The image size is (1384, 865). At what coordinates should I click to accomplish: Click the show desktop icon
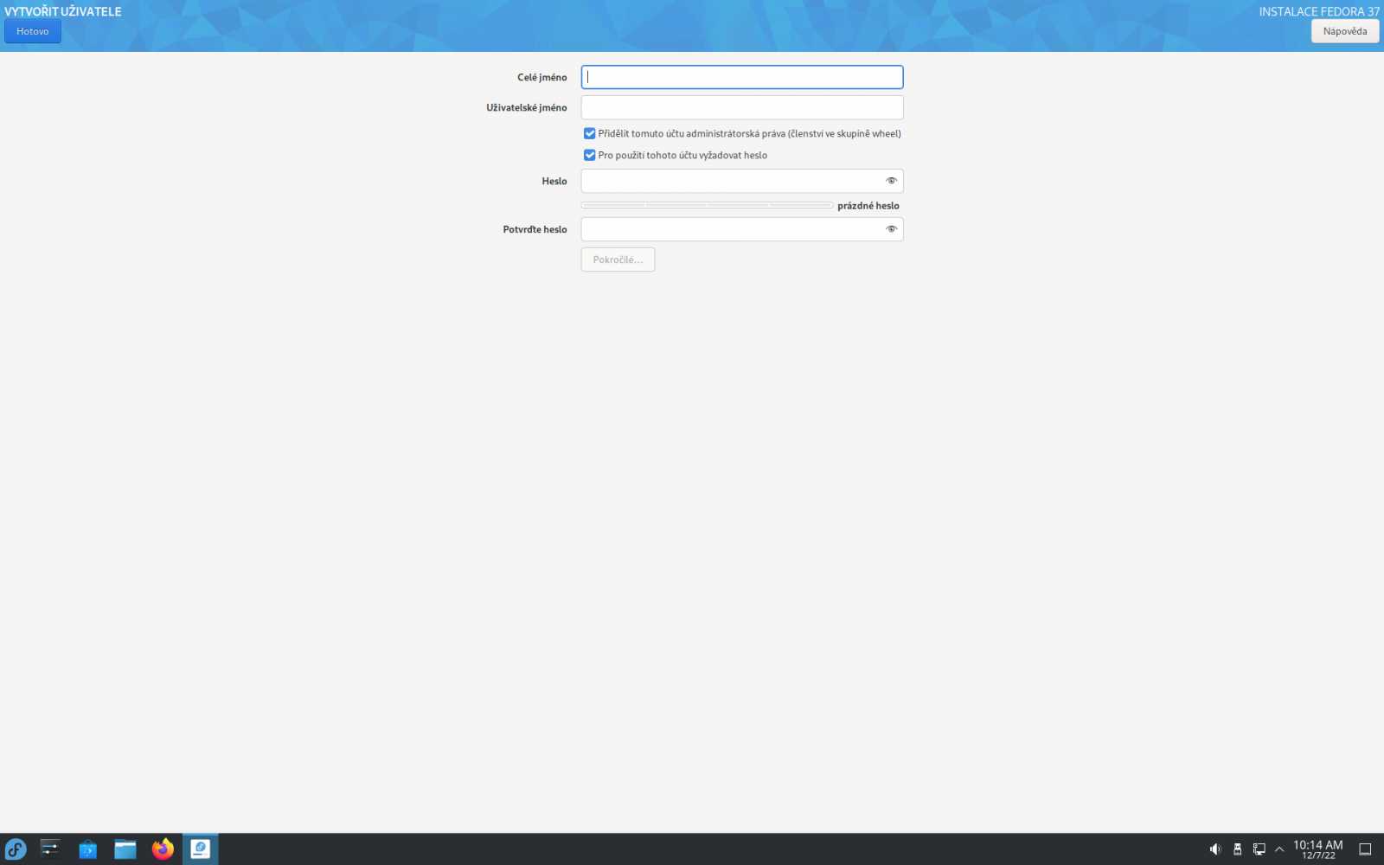pos(1365,849)
